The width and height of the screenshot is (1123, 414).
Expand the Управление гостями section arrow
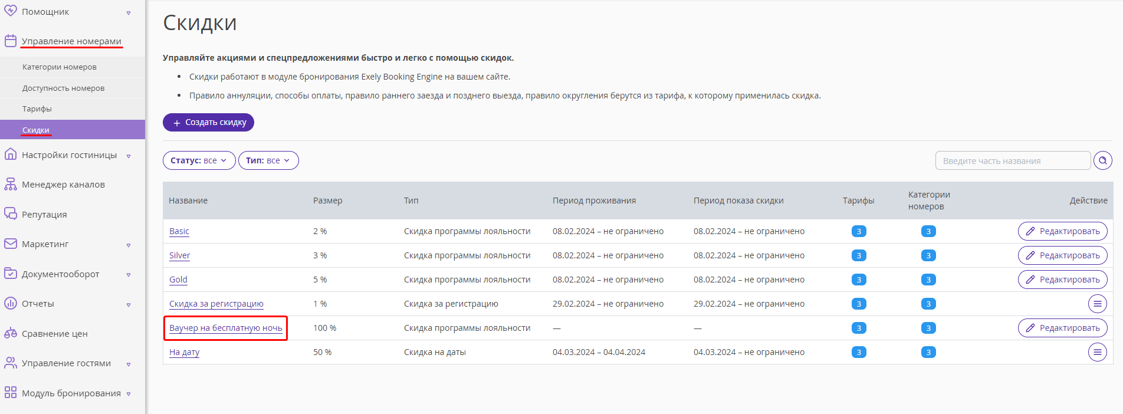click(129, 364)
